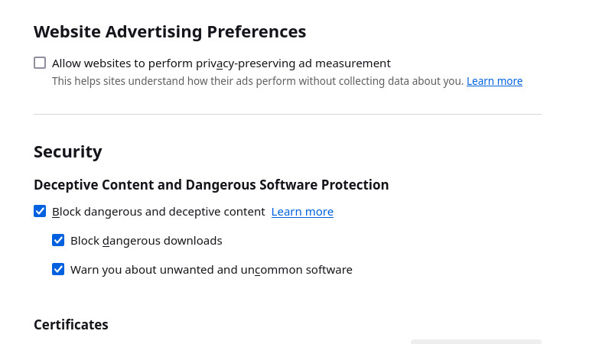Disable the Block dangerous downloads checkbox

pos(58,240)
